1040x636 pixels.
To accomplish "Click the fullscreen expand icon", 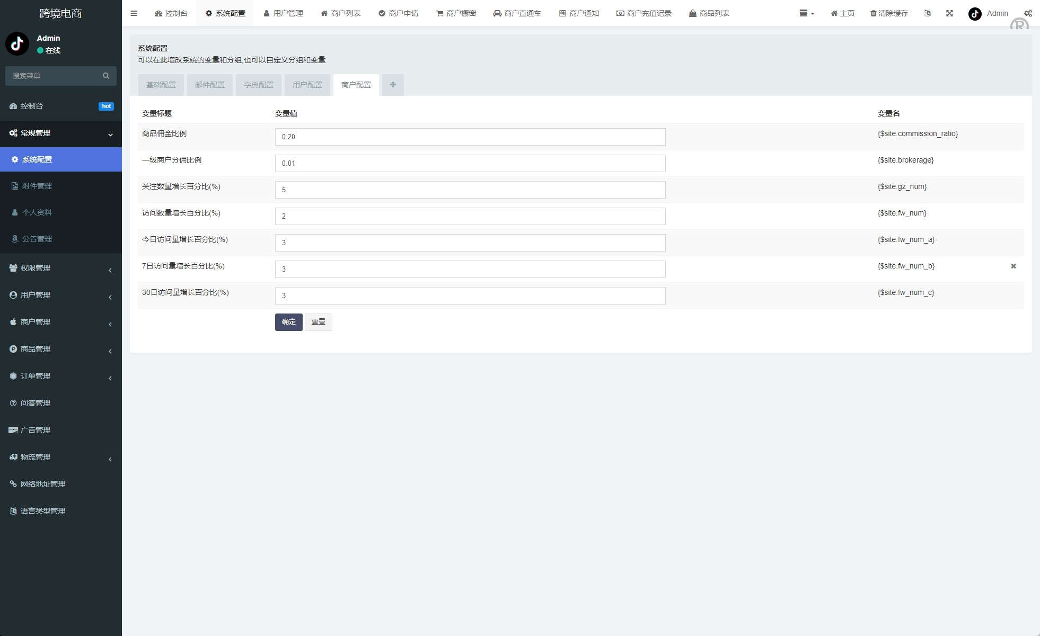I will tap(949, 13).
